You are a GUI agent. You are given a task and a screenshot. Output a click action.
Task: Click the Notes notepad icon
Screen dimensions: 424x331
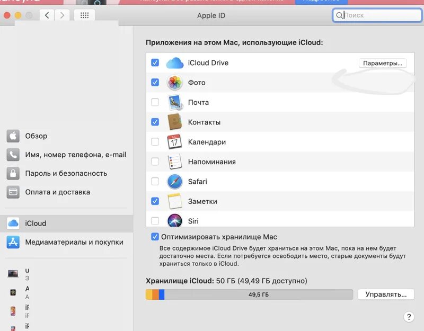pyautogui.click(x=174, y=201)
